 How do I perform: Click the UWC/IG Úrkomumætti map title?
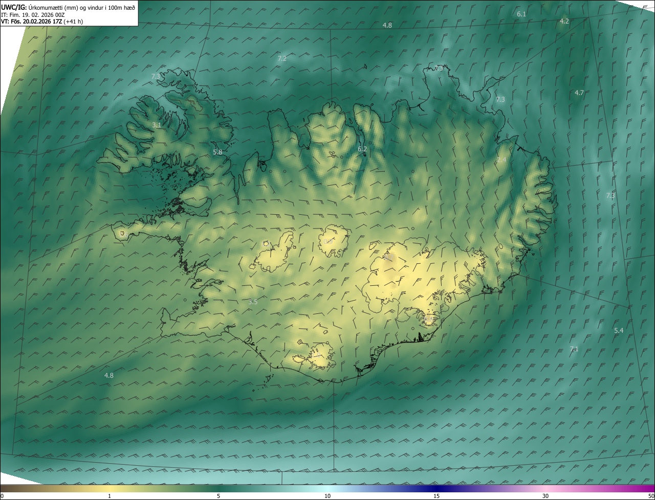coord(68,7)
